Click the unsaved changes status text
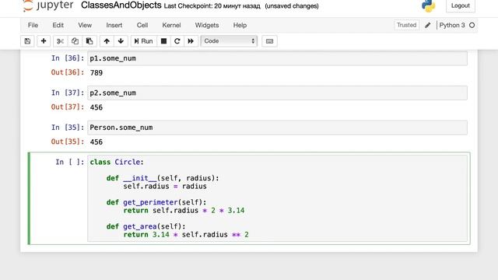The height and width of the screenshot is (280, 498). (x=292, y=6)
